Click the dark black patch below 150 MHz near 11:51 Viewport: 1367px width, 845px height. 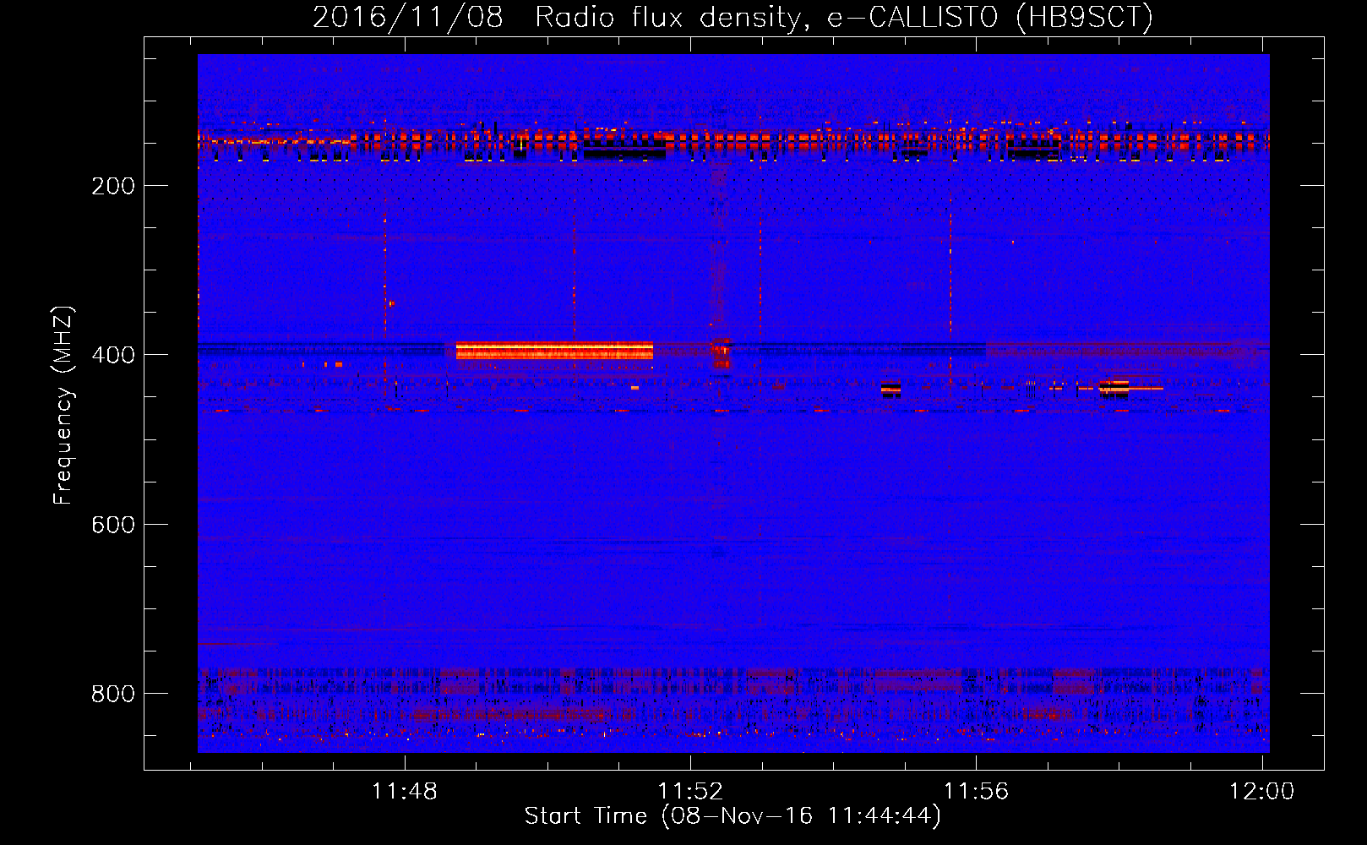[x=624, y=153]
